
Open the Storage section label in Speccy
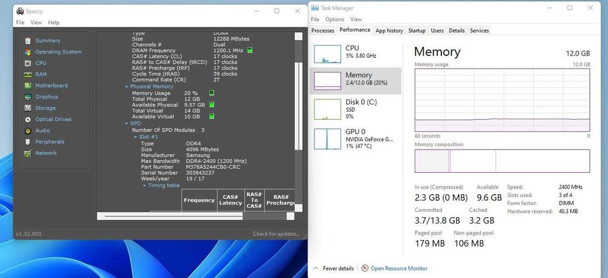(x=46, y=108)
